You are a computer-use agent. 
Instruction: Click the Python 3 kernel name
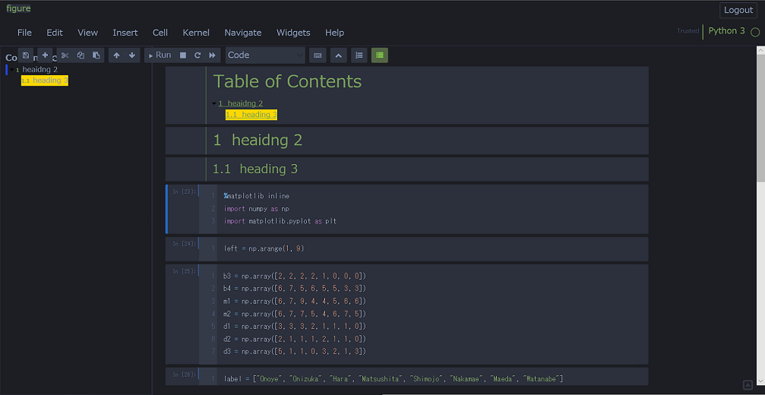[726, 30]
